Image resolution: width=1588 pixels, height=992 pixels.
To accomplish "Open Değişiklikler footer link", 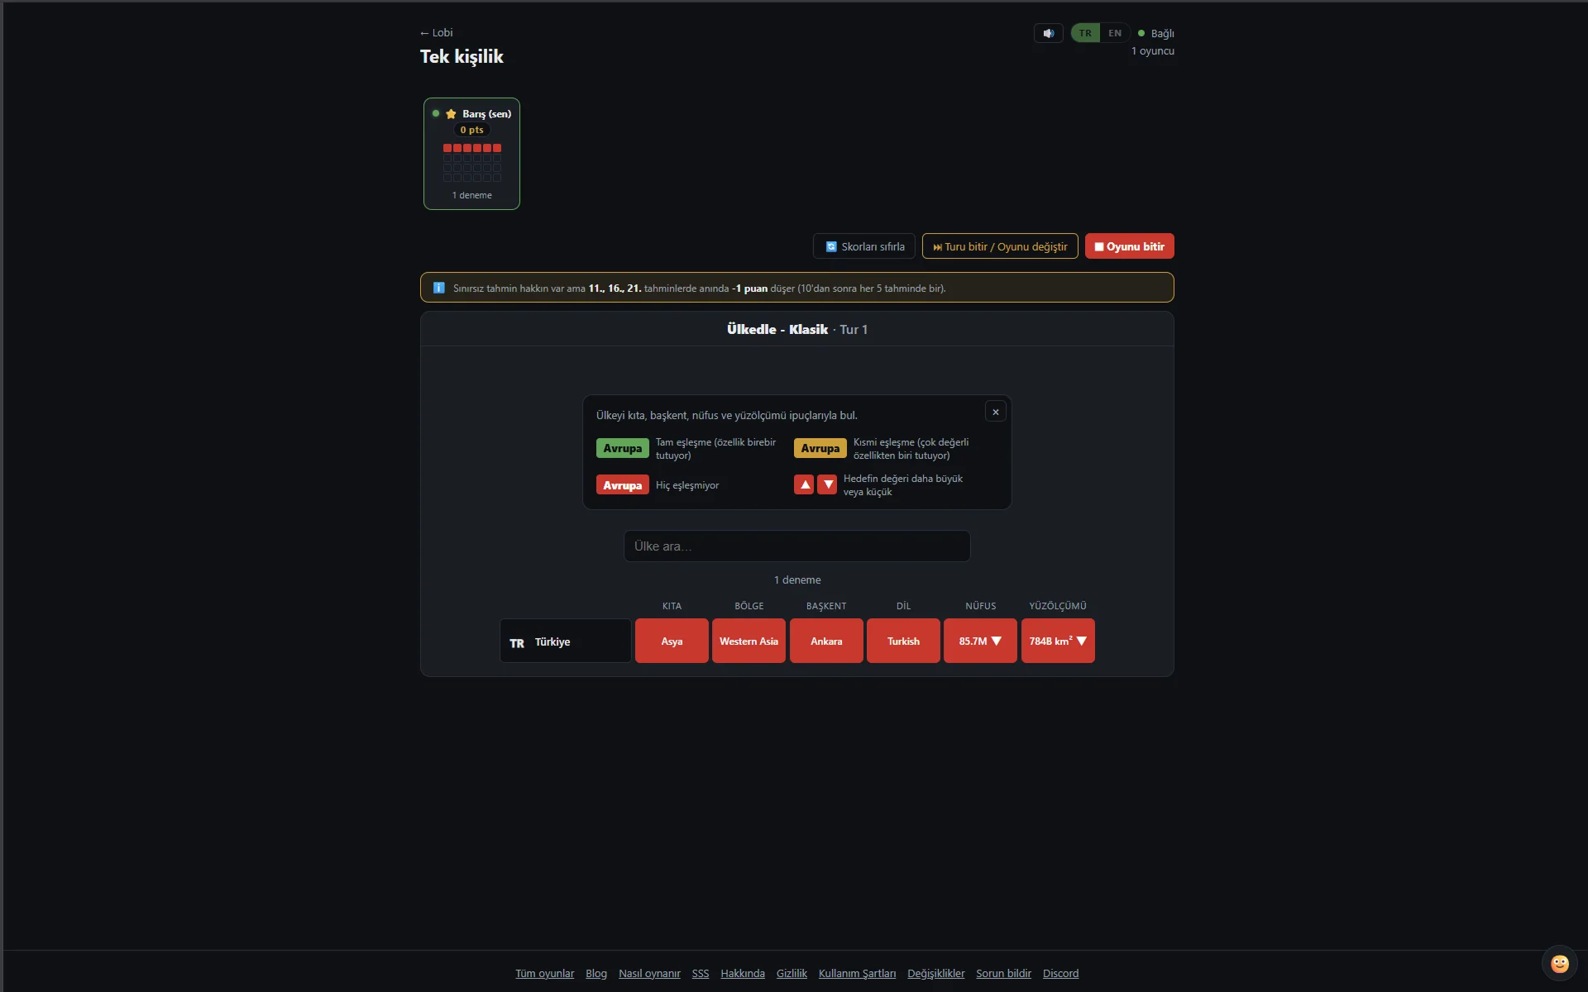I will click(x=935, y=974).
